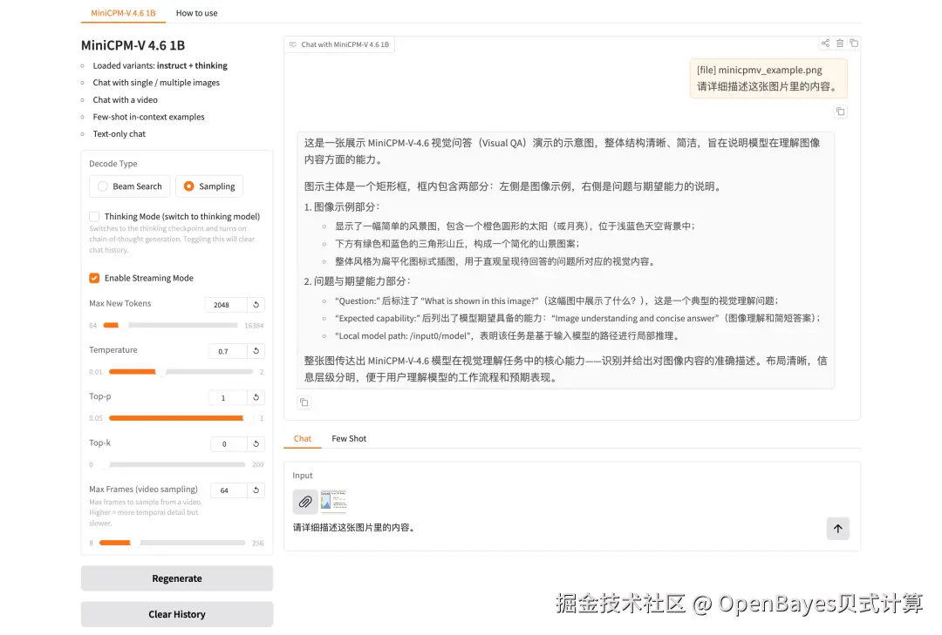Click the Top-p value field
This screenshot has width=942, height=635.
pos(228,397)
